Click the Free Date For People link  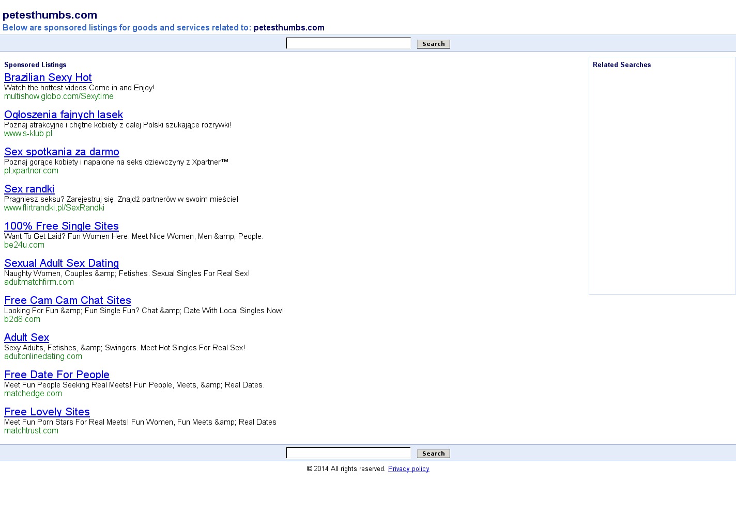coord(57,375)
